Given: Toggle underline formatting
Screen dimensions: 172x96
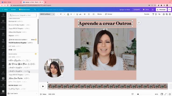Looking at the screenshot, I should tap(77, 14).
